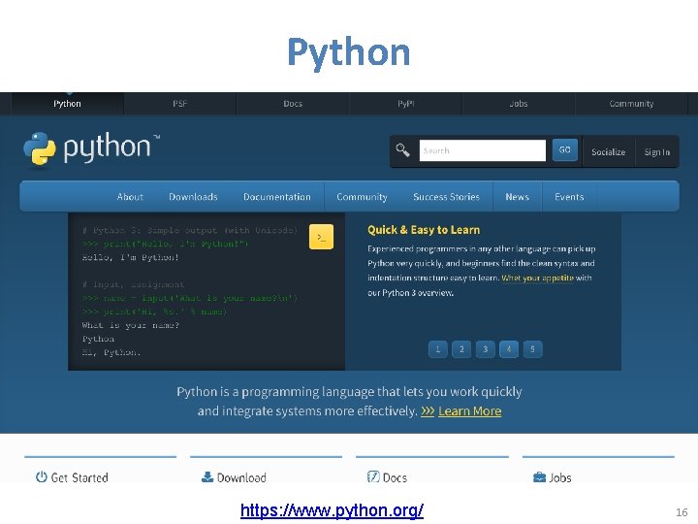Image resolution: width=698 pixels, height=524 pixels.
Task: Show slide 2 of the carousel
Action: (461, 349)
